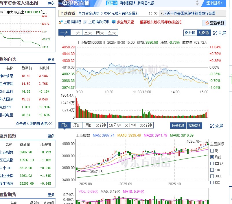Expand 更多 next to 重要指数

point(51,136)
